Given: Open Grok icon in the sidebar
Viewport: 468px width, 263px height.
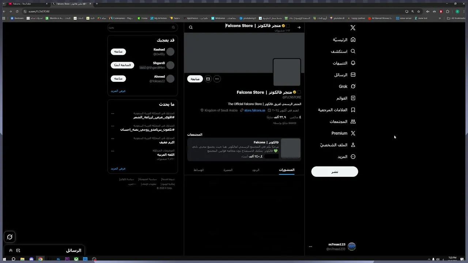Looking at the screenshot, I should 353,86.
